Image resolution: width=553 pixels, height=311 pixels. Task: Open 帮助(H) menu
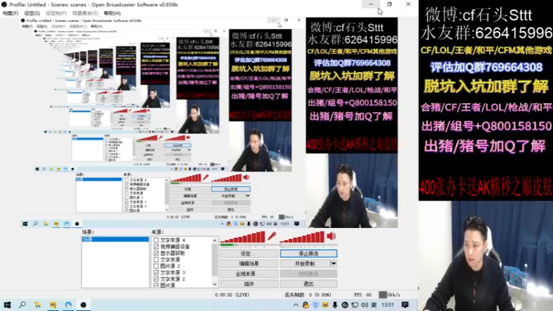[x=112, y=13]
